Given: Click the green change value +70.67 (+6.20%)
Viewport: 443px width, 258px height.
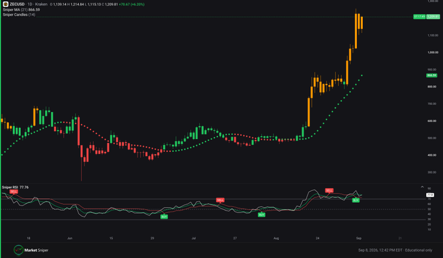Looking at the screenshot, I should 132,5.
